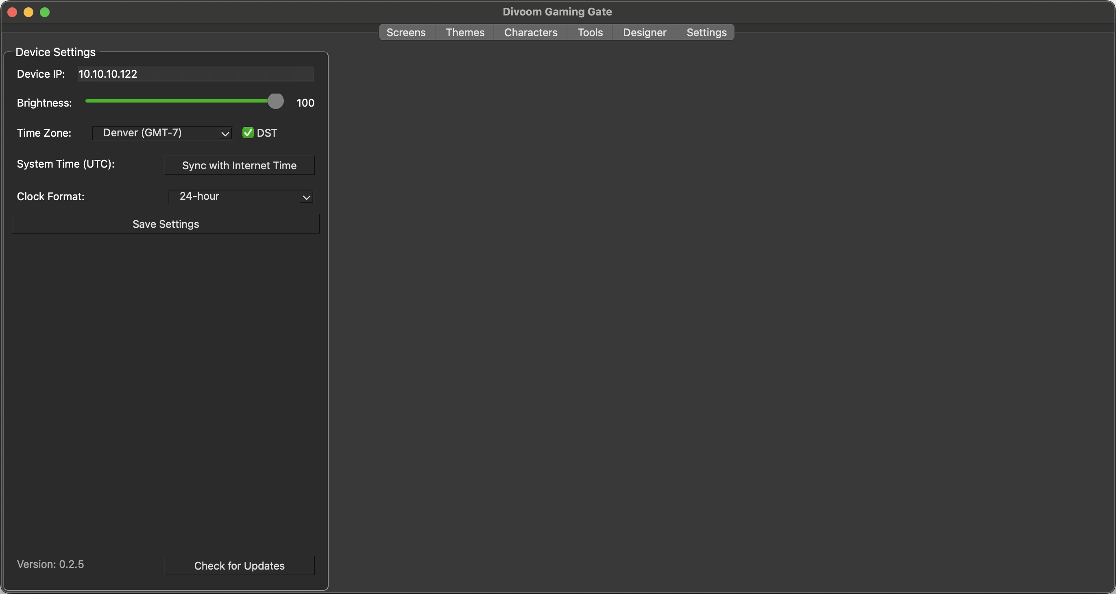Click the System Time (UTC) label
The height and width of the screenshot is (594, 1116).
tap(66, 164)
